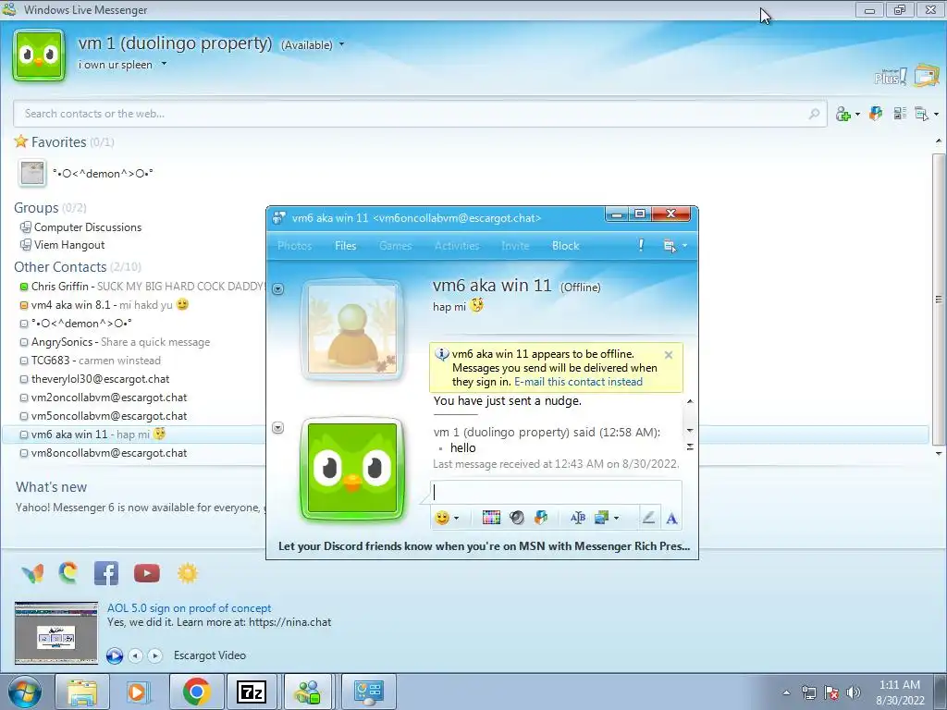Viewport: 947px width, 710px height.
Task: Click the E-mail this contact instead link
Action: pos(579,382)
